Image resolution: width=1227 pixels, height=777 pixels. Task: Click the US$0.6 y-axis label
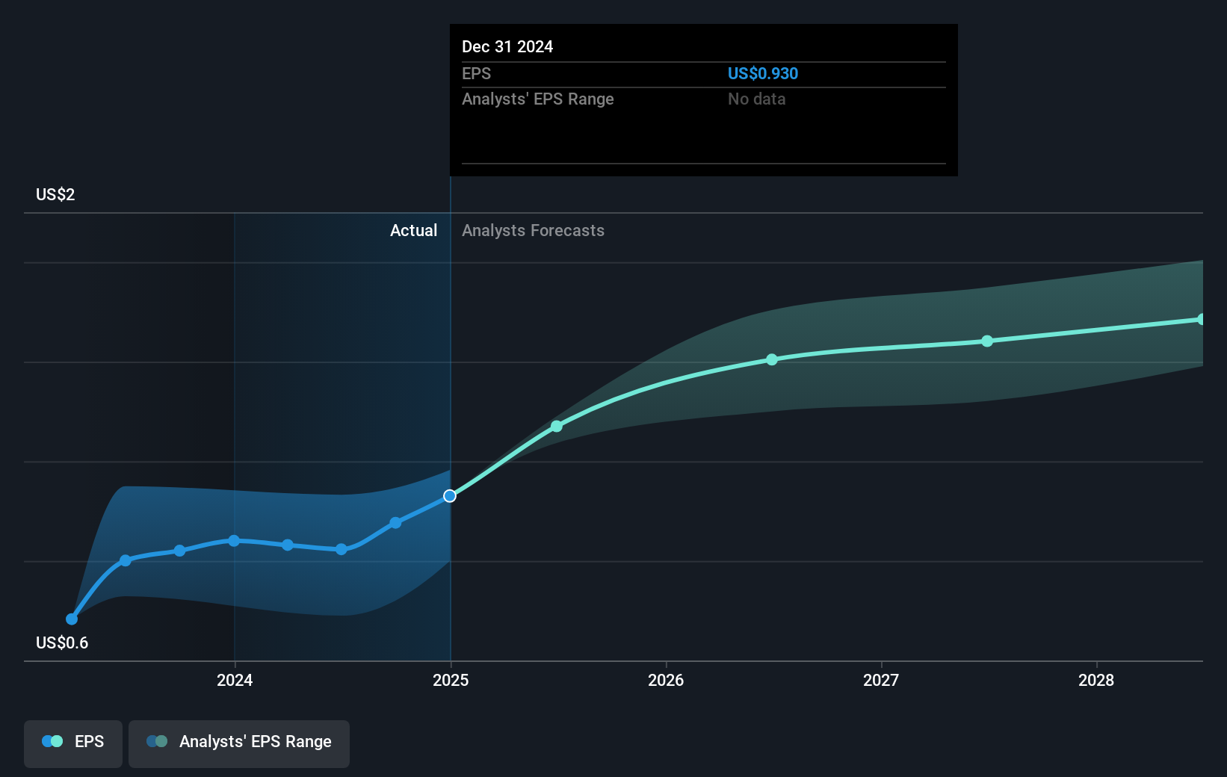pyautogui.click(x=62, y=643)
